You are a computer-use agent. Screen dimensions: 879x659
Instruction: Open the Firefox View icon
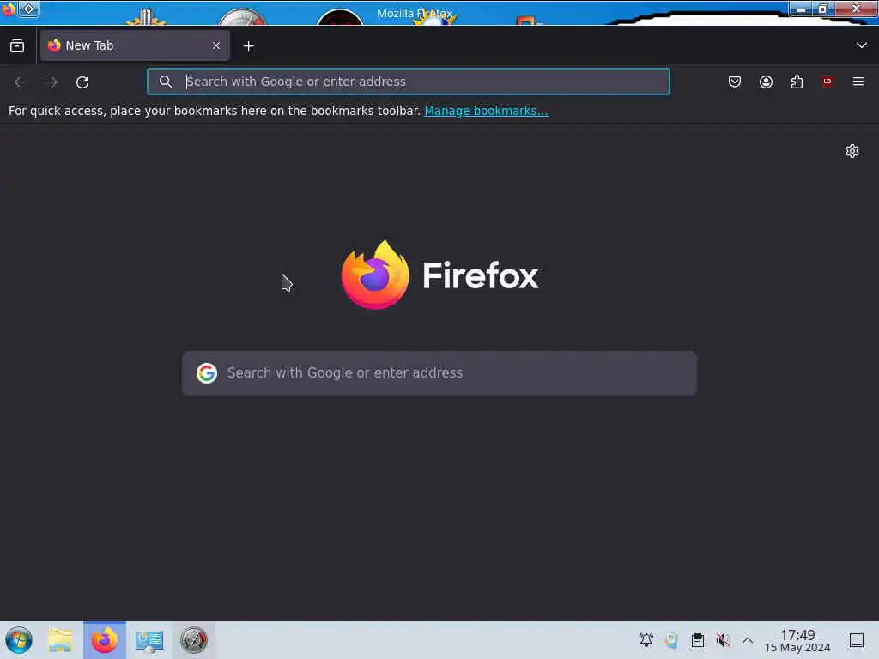point(17,46)
